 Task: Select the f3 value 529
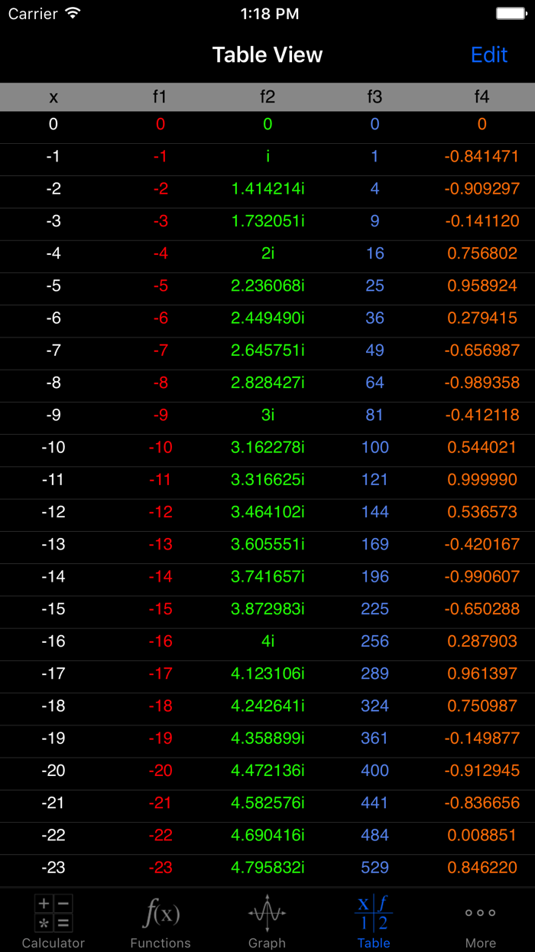[374, 868]
